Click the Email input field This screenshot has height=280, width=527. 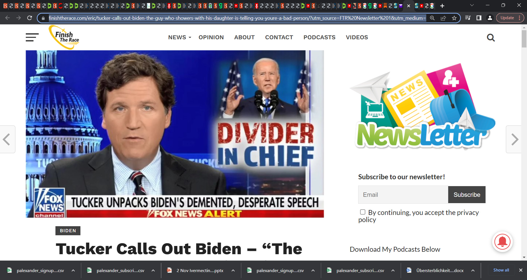point(403,195)
